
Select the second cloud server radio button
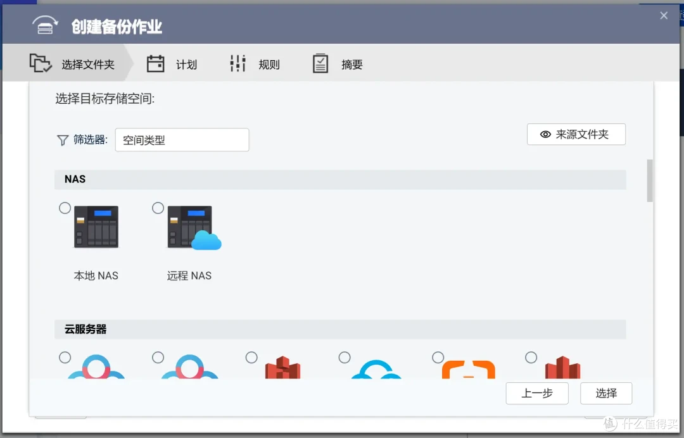(x=158, y=358)
